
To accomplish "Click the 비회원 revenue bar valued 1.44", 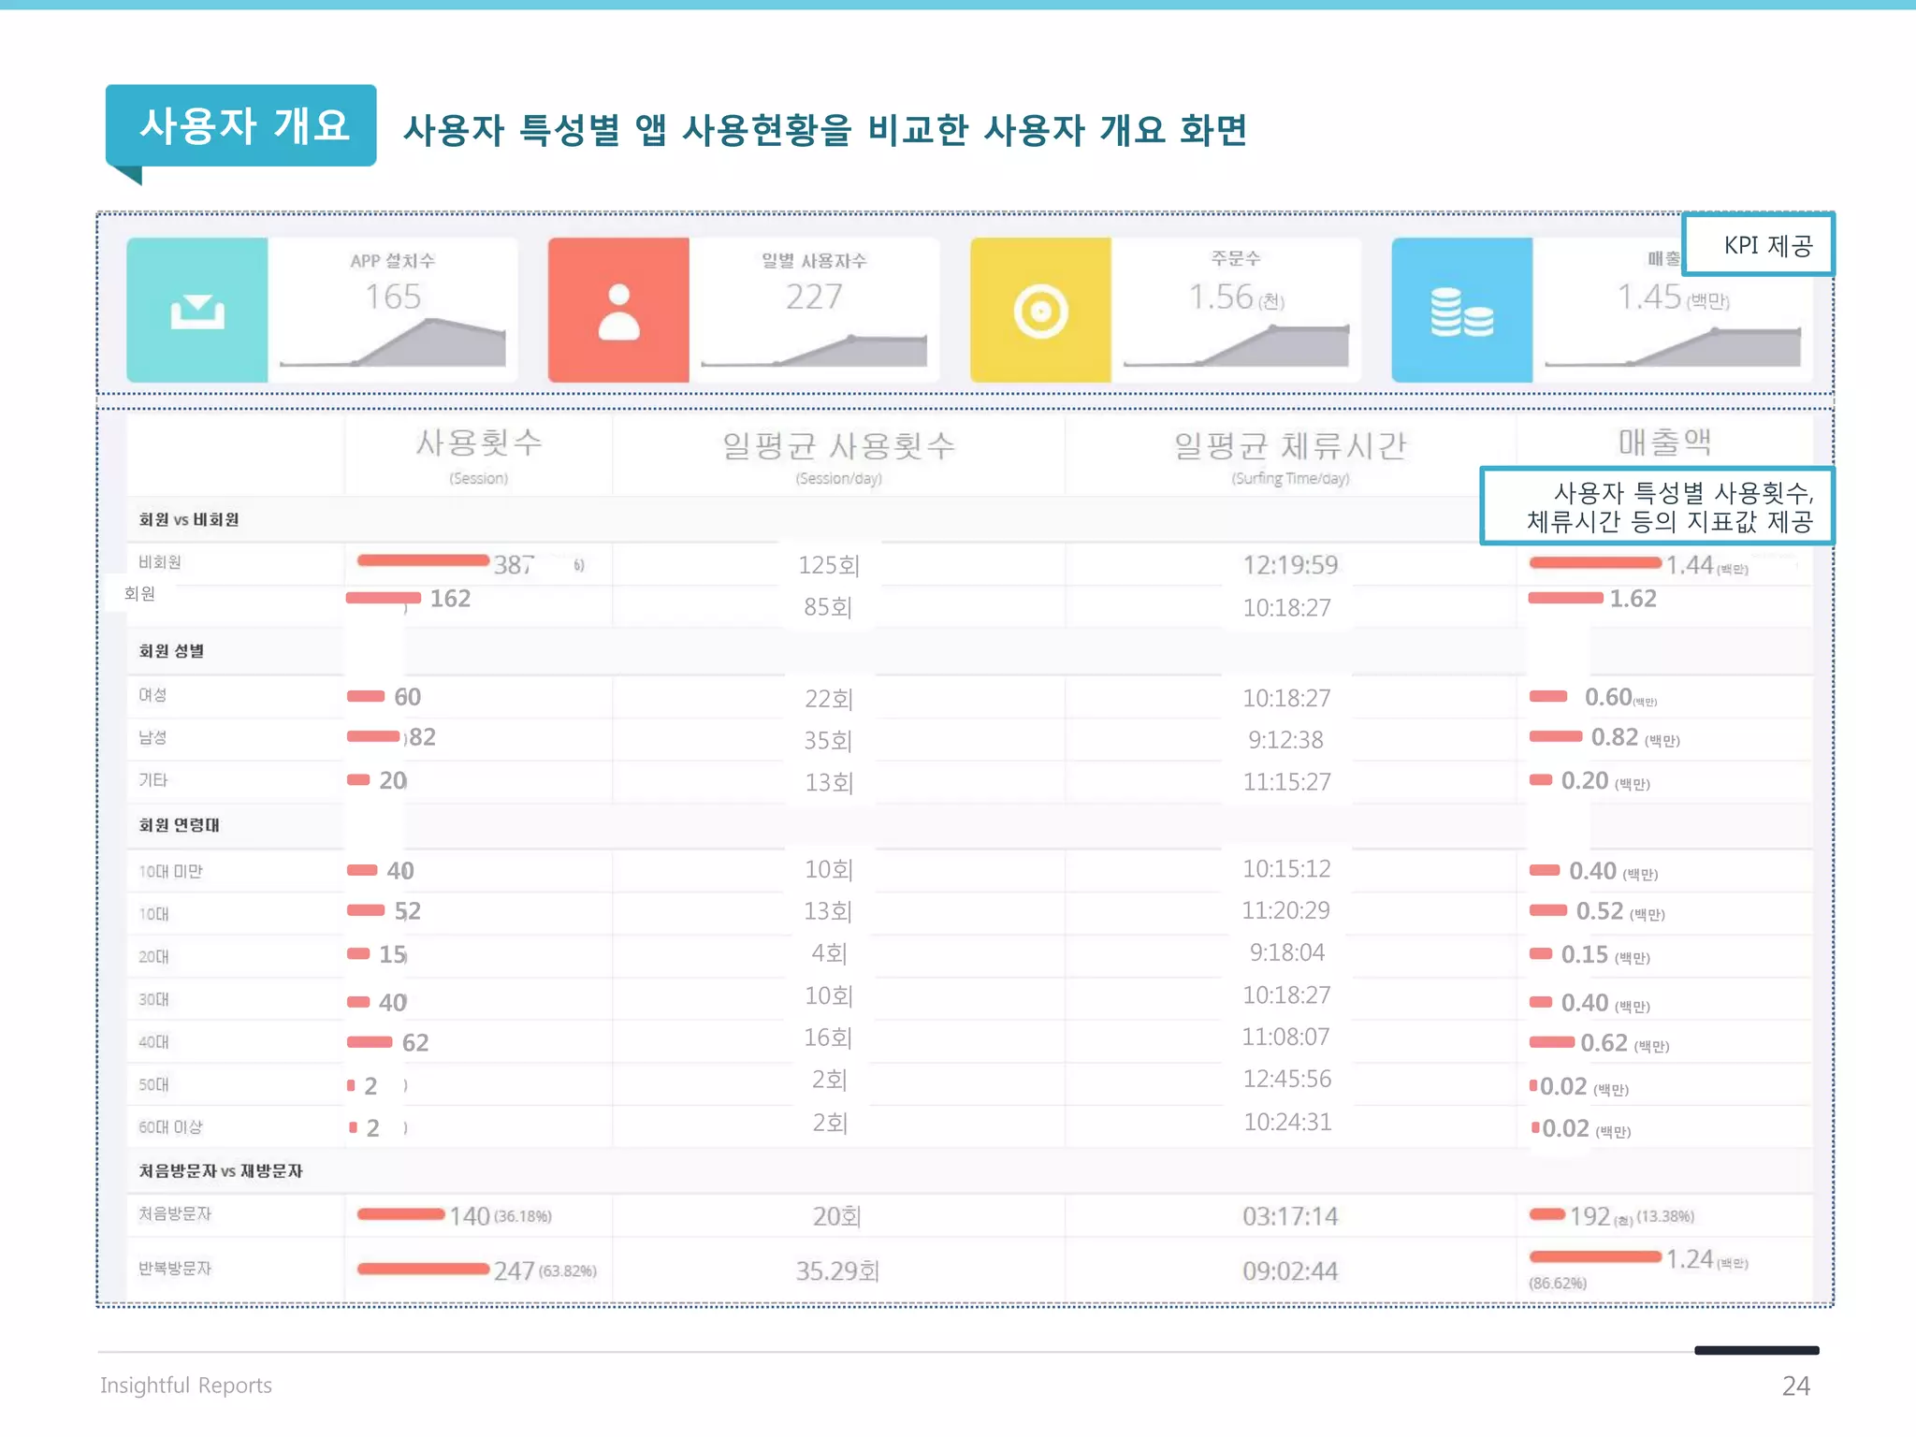I will tap(1596, 563).
